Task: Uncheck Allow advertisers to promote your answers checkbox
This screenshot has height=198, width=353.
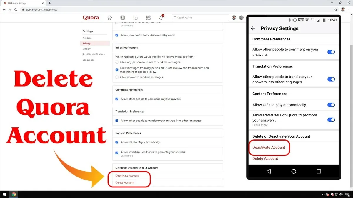Action: click(x=117, y=153)
